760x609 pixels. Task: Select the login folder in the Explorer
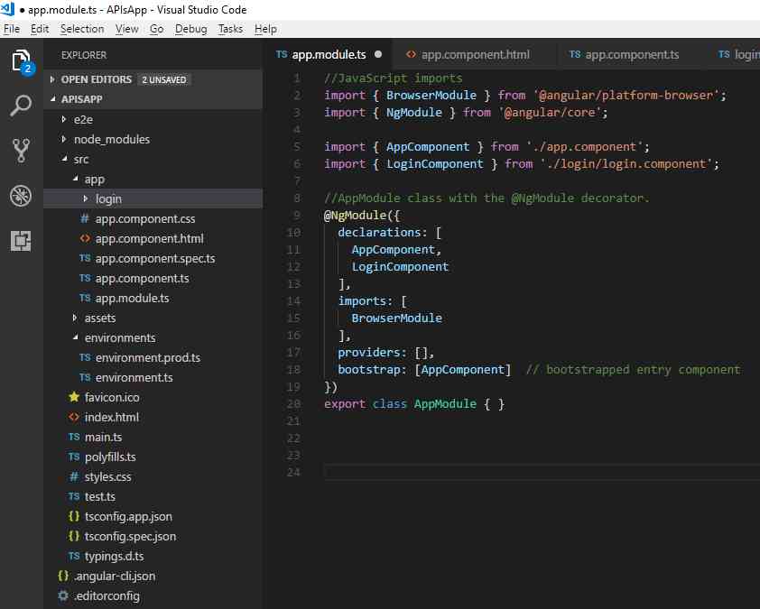(108, 198)
